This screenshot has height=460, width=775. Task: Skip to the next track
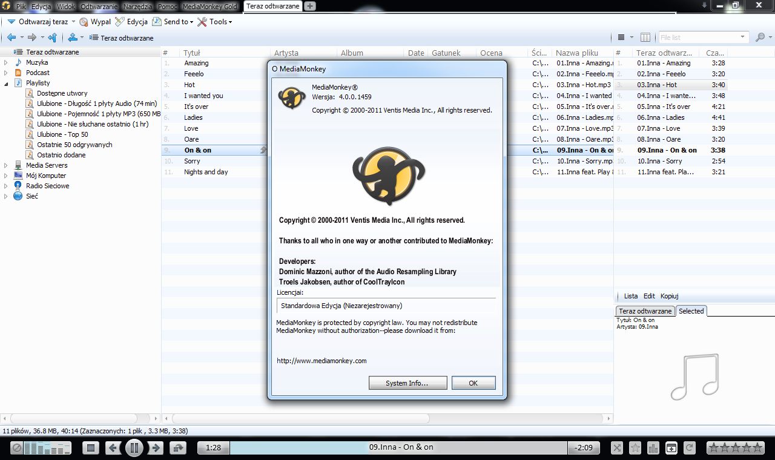[156, 448]
